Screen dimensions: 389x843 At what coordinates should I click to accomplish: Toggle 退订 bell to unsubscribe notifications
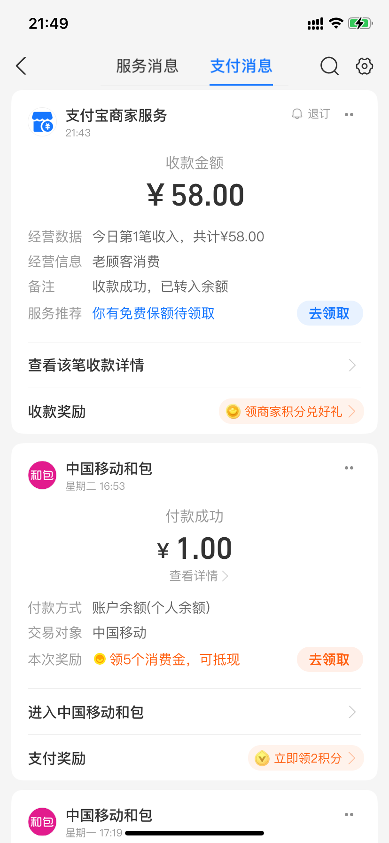311,114
